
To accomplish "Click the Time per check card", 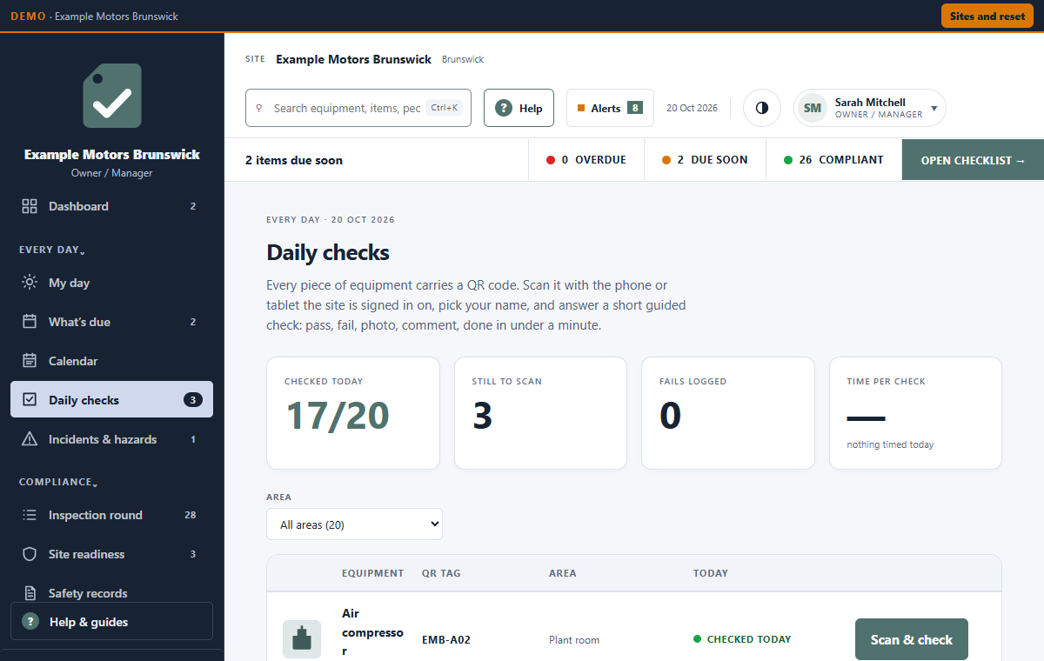I will click(915, 413).
